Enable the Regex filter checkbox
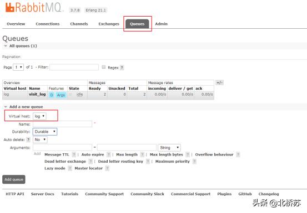Viewport: 307px width, 213px height. click(x=104, y=67)
